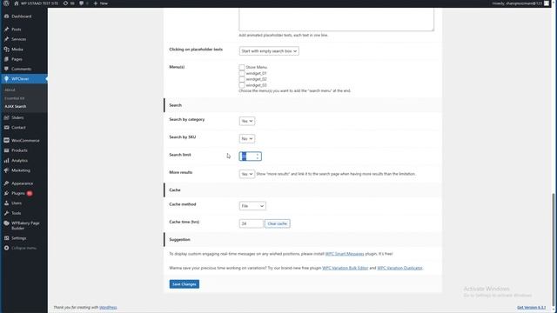Image resolution: width=557 pixels, height=313 pixels.
Task: Click the Posts pin icon
Action: [6, 29]
